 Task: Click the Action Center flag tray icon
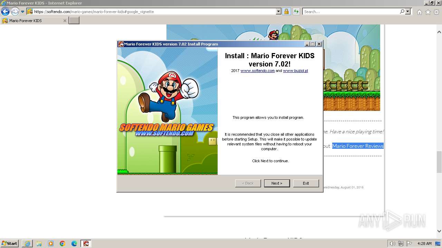(409, 244)
